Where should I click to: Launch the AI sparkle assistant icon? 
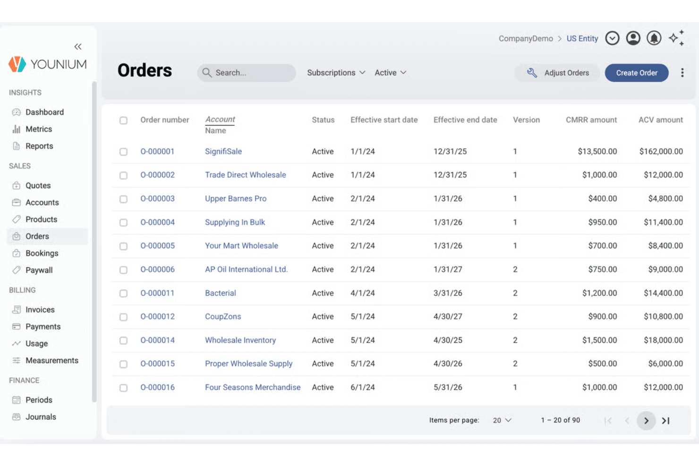[676, 38]
